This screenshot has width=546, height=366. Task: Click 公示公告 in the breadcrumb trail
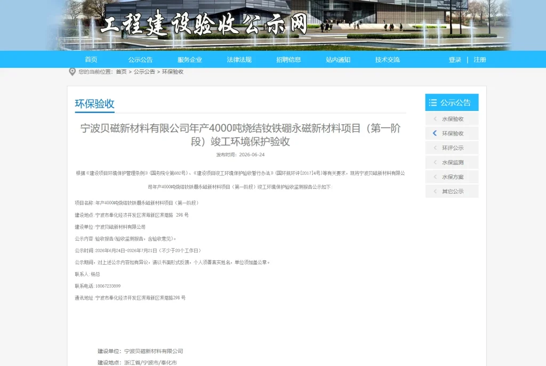pos(144,72)
